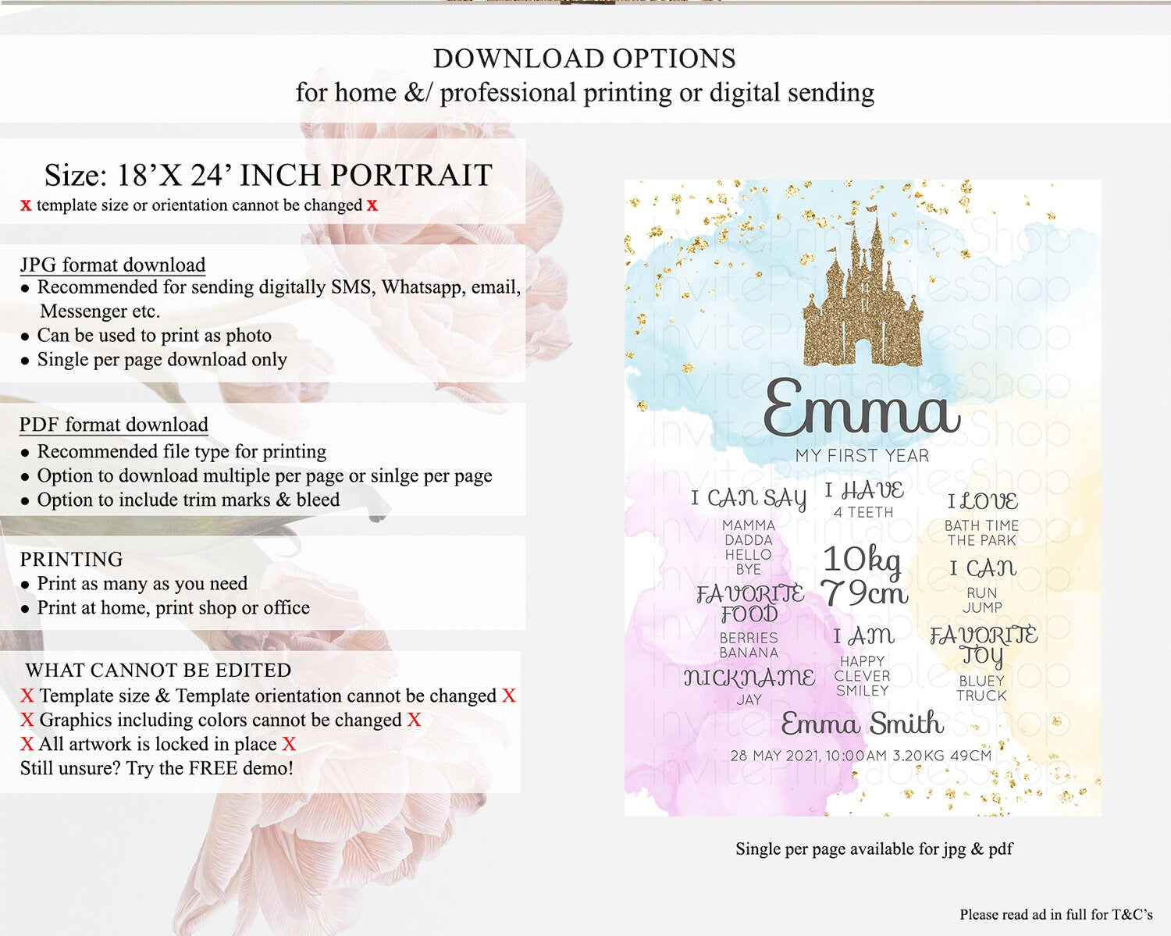Click the red X before 'All artwork is locked'
This screenshot has width=1171, height=936.
click(x=27, y=744)
